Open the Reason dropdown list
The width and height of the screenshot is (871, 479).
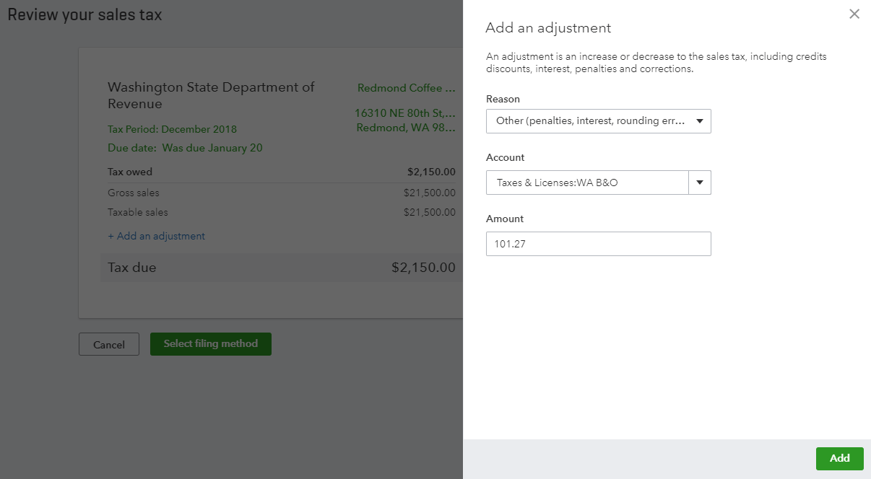point(598,121)
